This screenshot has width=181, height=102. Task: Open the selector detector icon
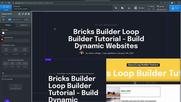tap(116, 8)
